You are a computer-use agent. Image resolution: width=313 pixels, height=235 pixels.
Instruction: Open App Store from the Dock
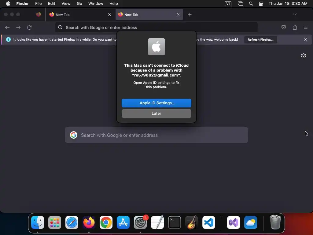123,222
